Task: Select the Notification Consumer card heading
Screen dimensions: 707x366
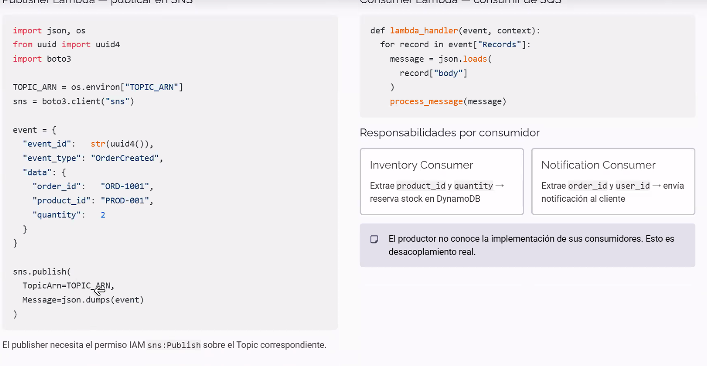Action: coord(598,165)
